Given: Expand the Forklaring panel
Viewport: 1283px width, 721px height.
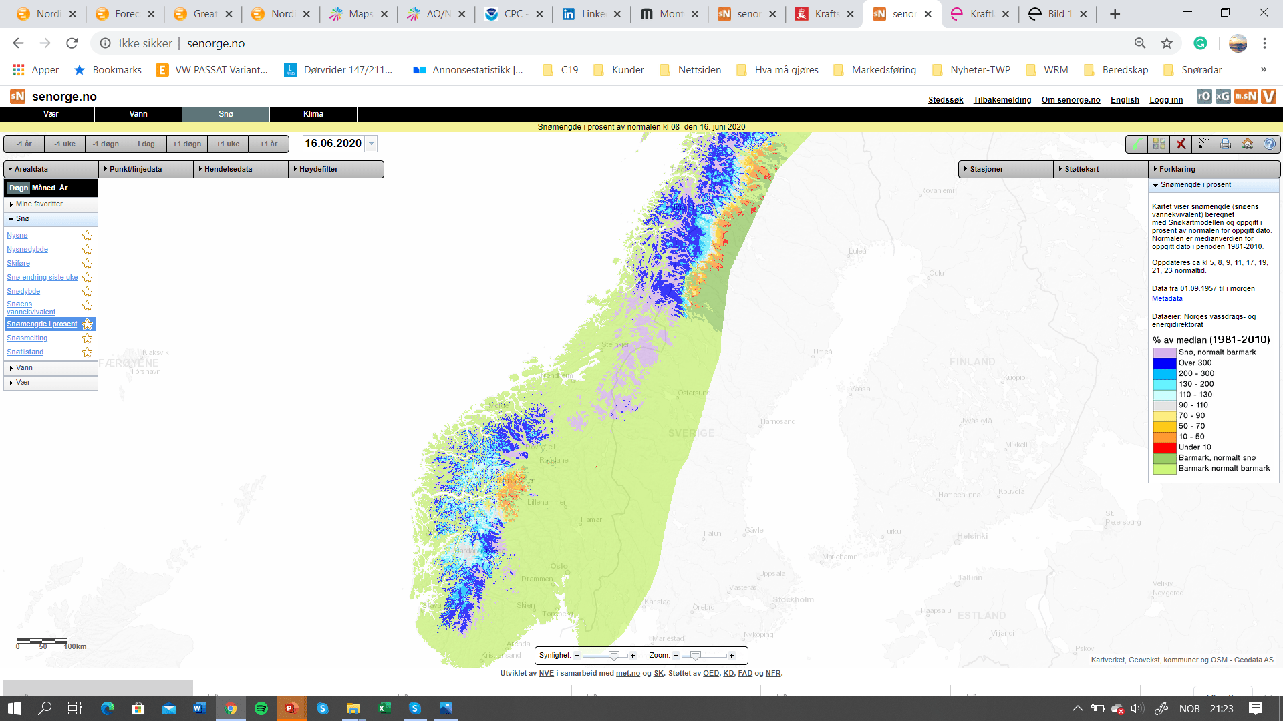Looking at the screenshot, I should point(1214,169).
